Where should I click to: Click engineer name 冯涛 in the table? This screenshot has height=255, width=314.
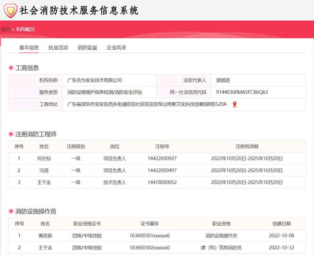pos(44,170)
